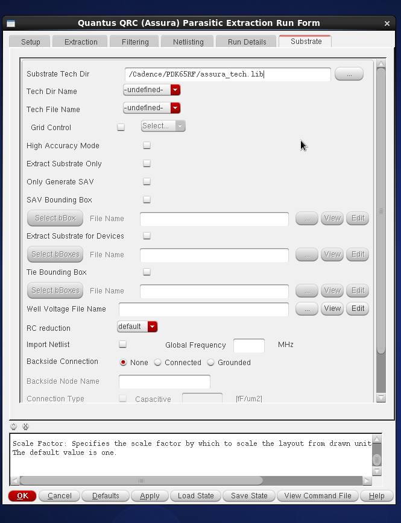
Task: Close the Quantus QRC run form
Action: pos(387,23)
